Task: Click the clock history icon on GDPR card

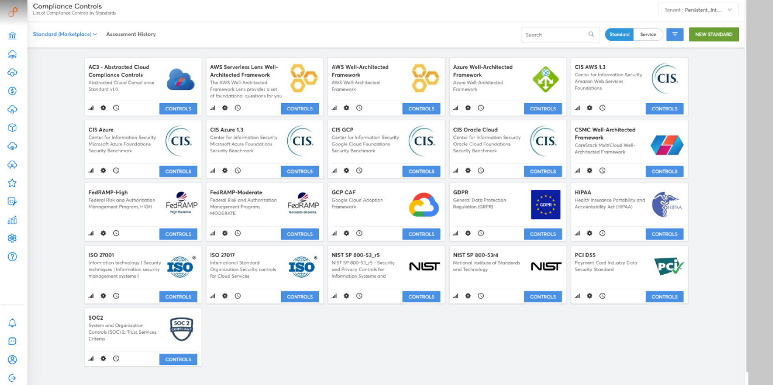Action: click(481, 233)
